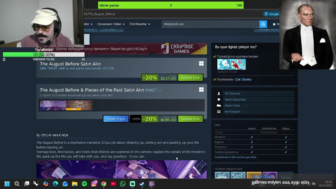Click the $6.89 USD bundle price
336x189 pixels.
(168, 120)
